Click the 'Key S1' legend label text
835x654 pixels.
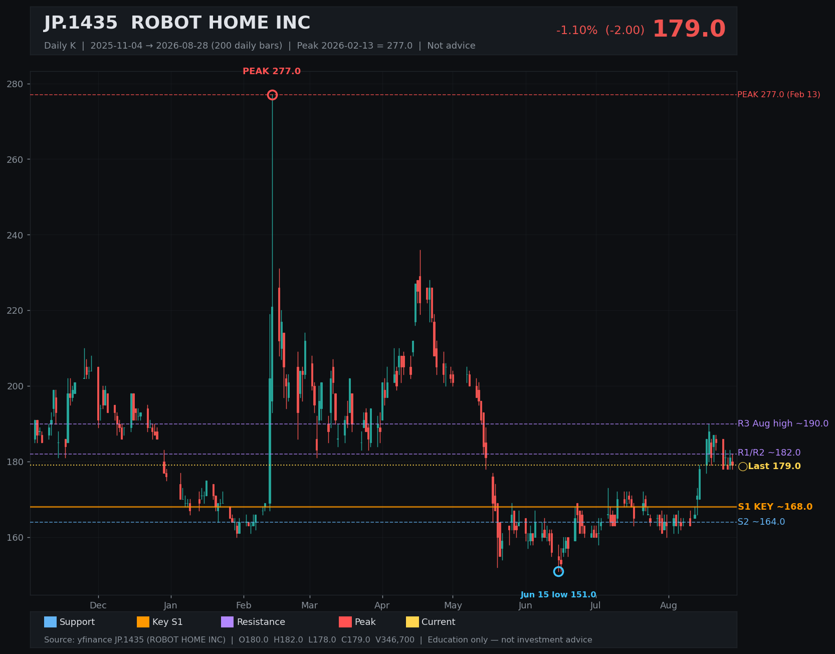click(x=167, y=622)
